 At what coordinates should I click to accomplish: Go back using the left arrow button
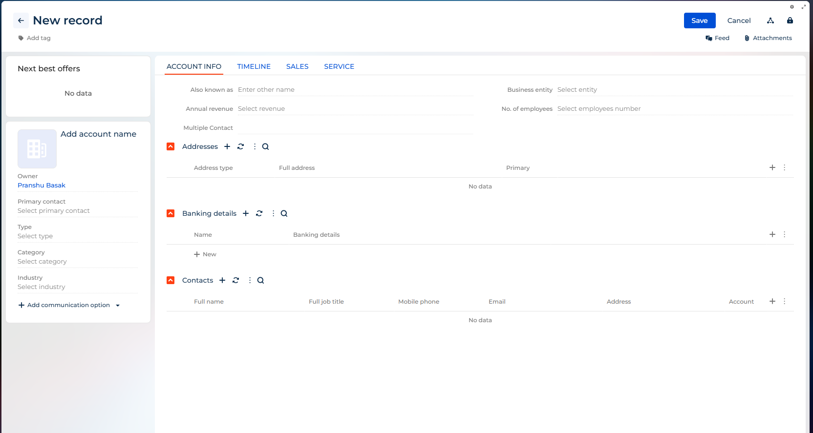21,21
